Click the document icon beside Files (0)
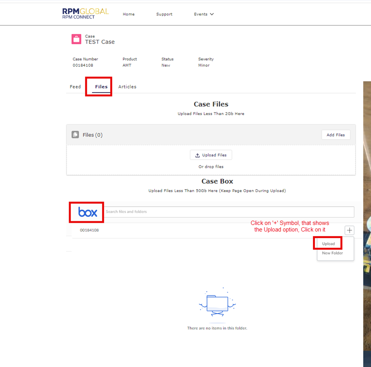 75,134
